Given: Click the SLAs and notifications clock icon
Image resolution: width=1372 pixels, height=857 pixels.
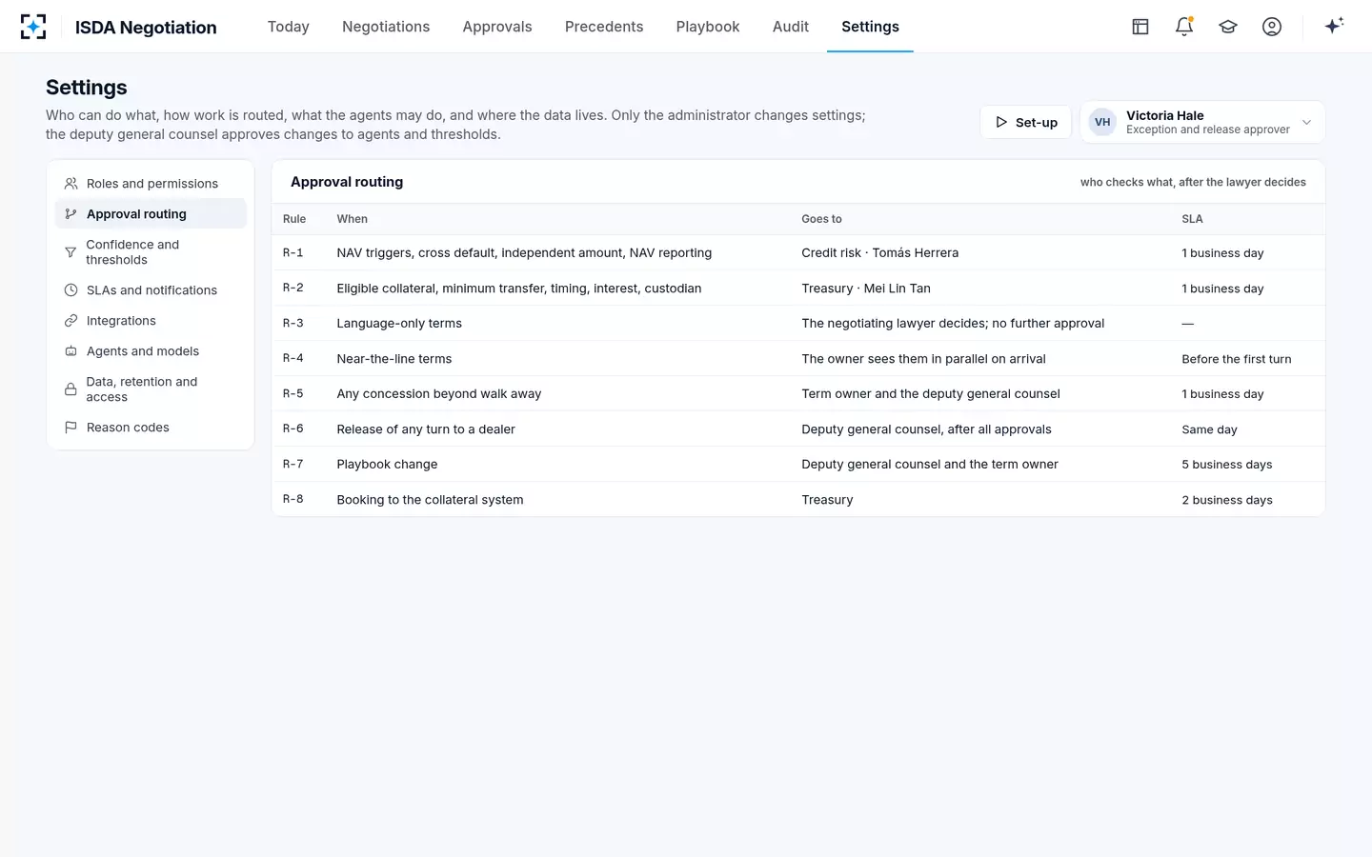Looking at the screenshot, I should 71,290.
